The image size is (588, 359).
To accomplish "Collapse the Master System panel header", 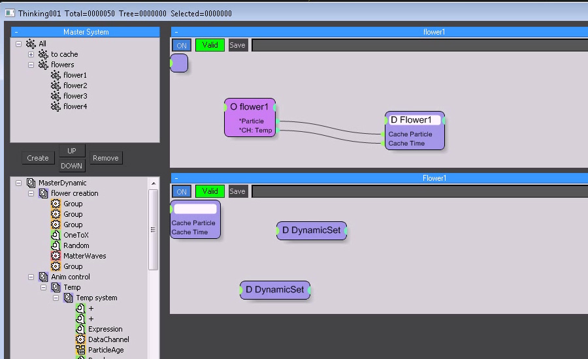I will pyautogui.click(x=16, y=32).
